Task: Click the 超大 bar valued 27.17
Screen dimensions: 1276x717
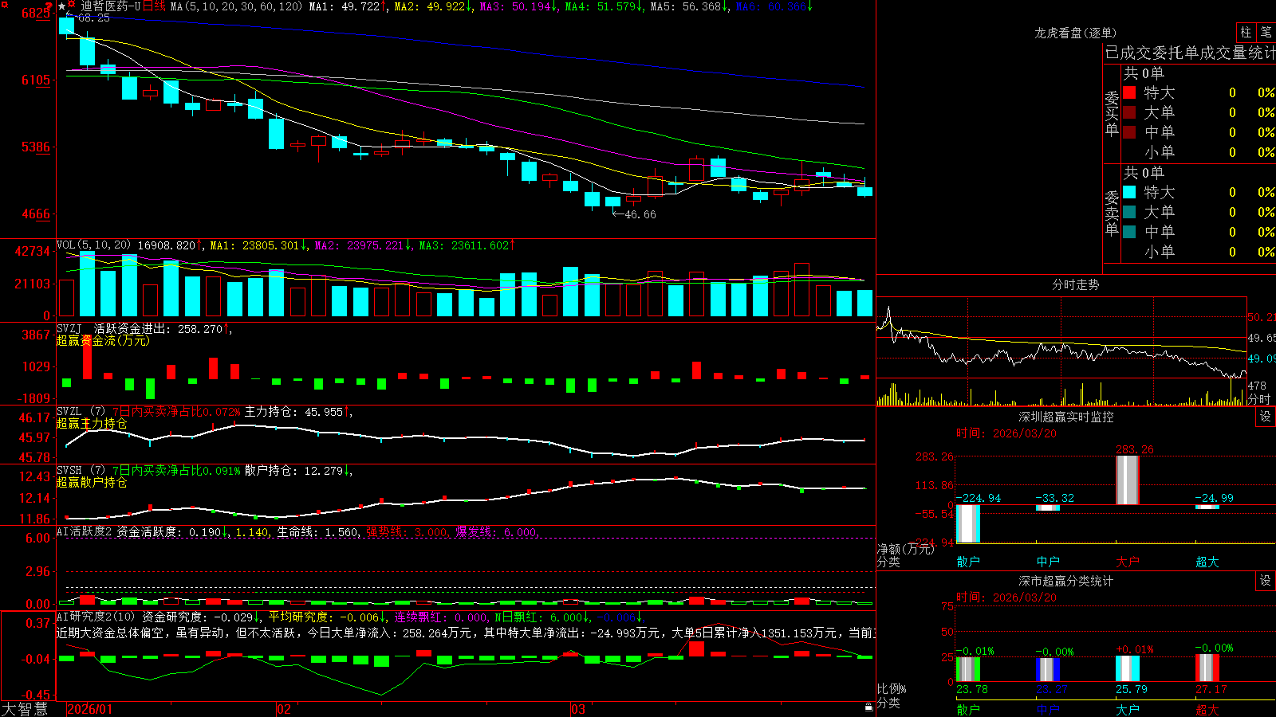Action: 1207,668
